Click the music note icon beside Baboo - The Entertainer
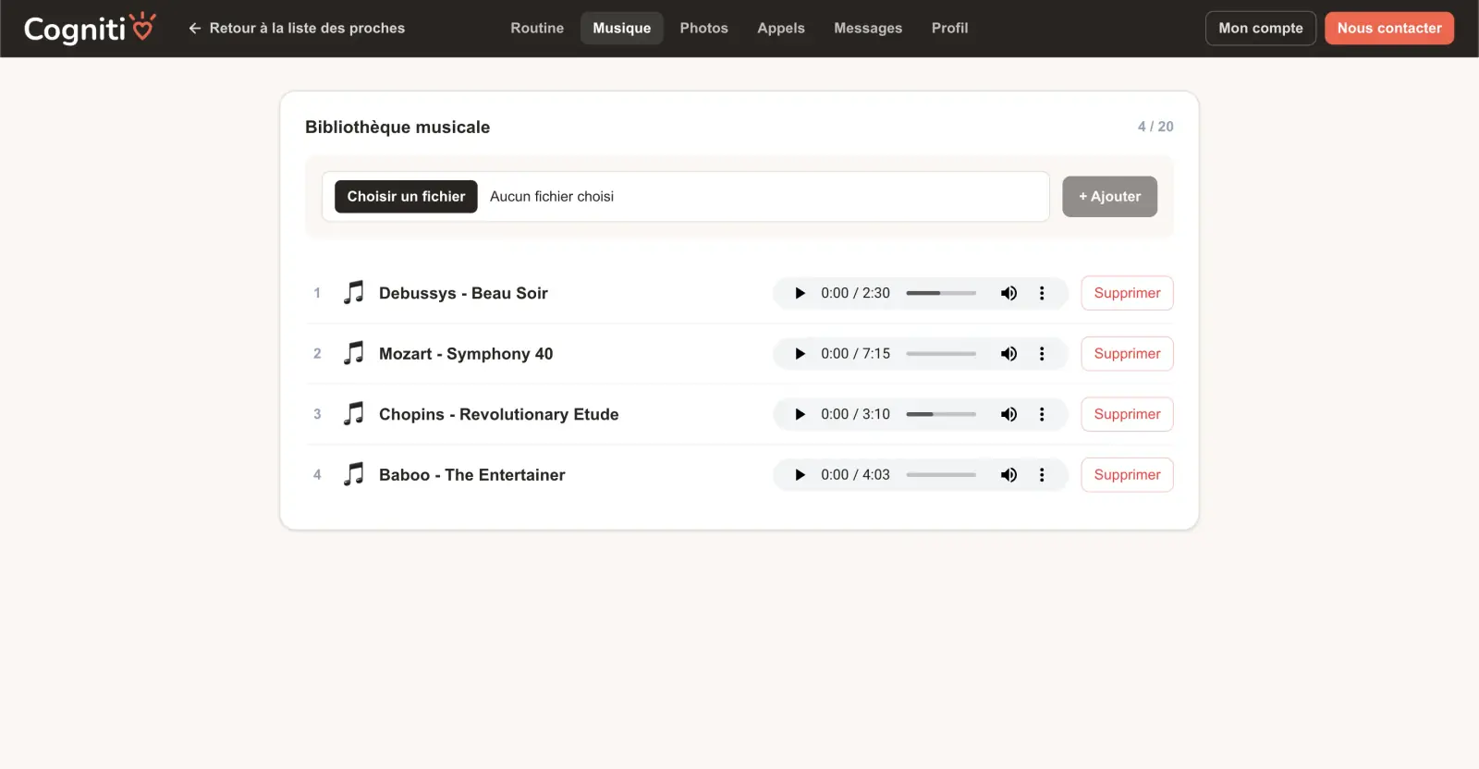This screenshot has height=769, width=1479. coord(353,474)
